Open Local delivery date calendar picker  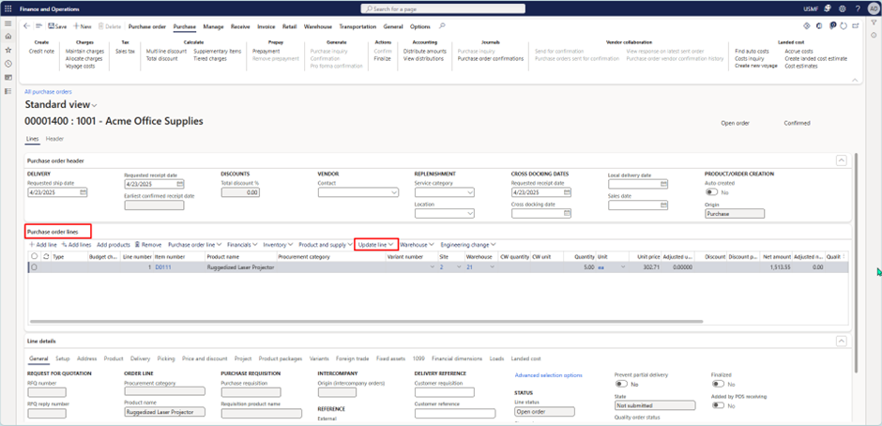coord(663,184)
